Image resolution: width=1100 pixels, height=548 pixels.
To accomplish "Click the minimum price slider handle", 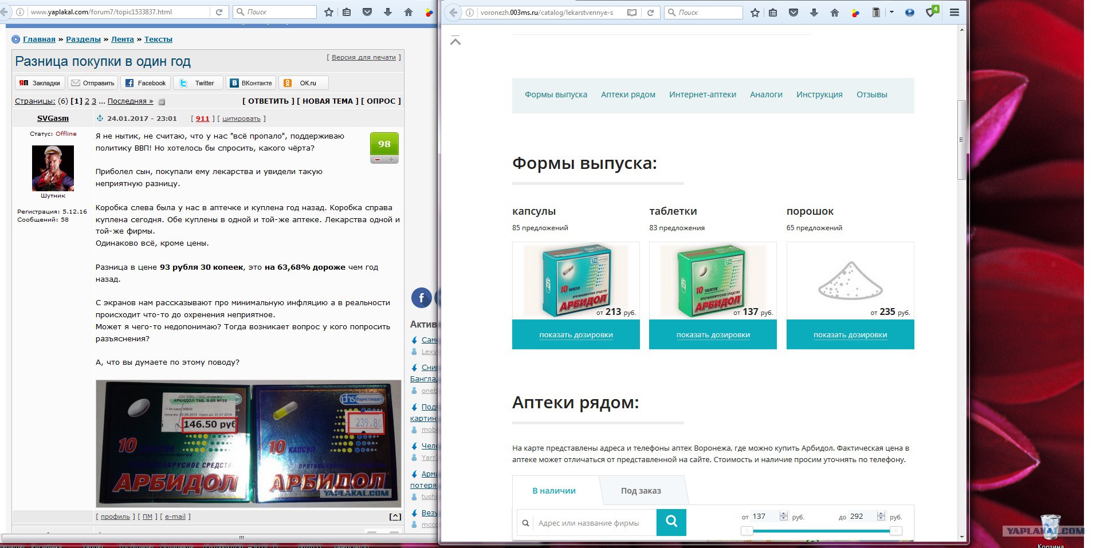I will coord(747,531).
